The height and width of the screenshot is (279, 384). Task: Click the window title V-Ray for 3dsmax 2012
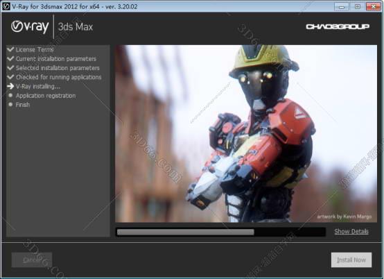coord(75,6)
